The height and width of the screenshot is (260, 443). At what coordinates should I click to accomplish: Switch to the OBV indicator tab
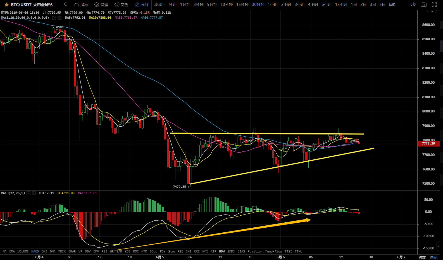(88, 251)
